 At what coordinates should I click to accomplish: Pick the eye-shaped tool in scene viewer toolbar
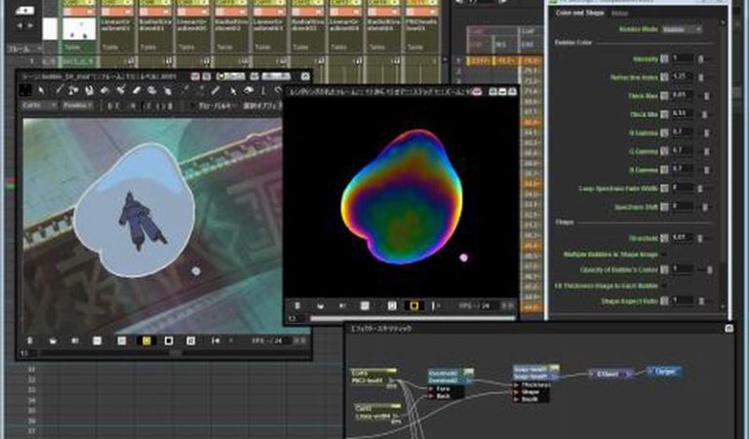pos(249,91)
